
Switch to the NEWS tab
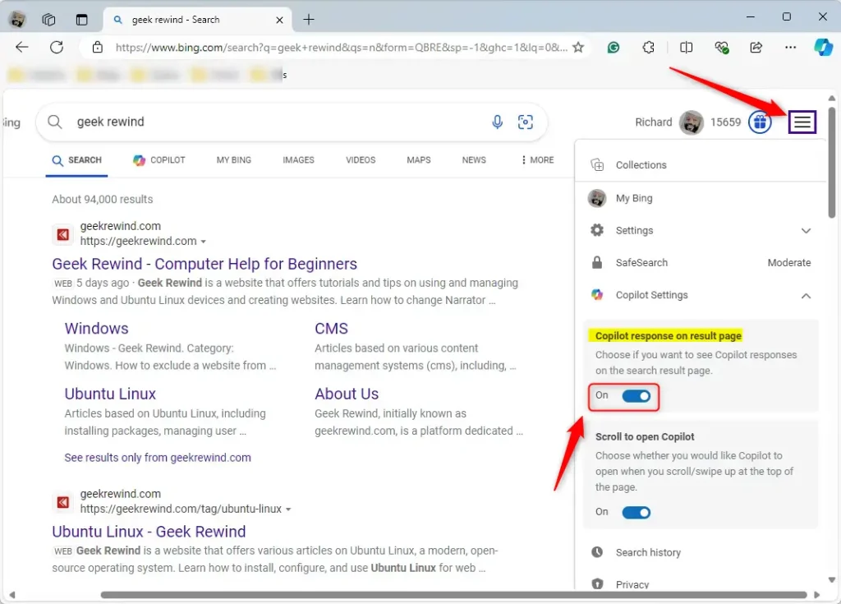[474, 160]
